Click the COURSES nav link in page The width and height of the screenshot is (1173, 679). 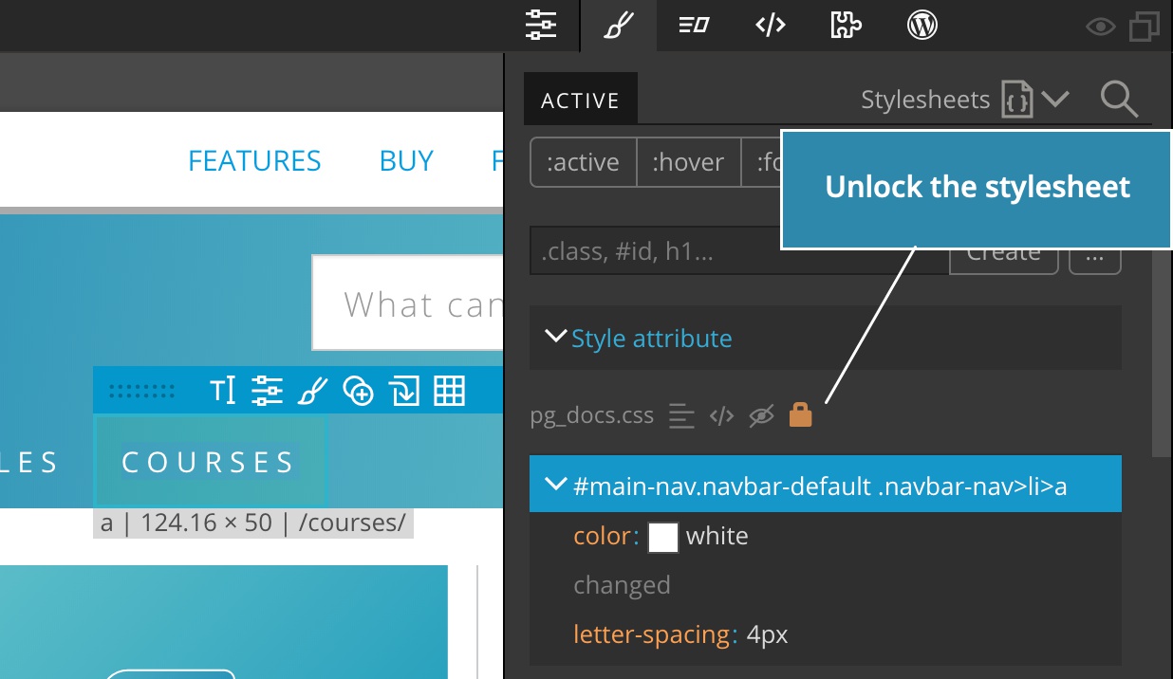pos(209,462)
